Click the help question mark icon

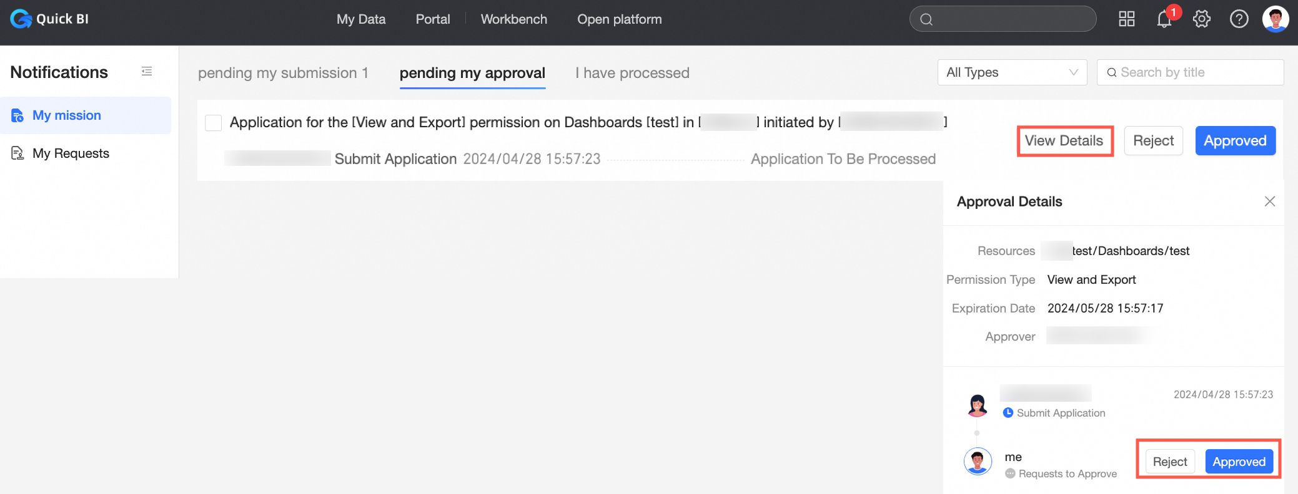point(1239,19)
